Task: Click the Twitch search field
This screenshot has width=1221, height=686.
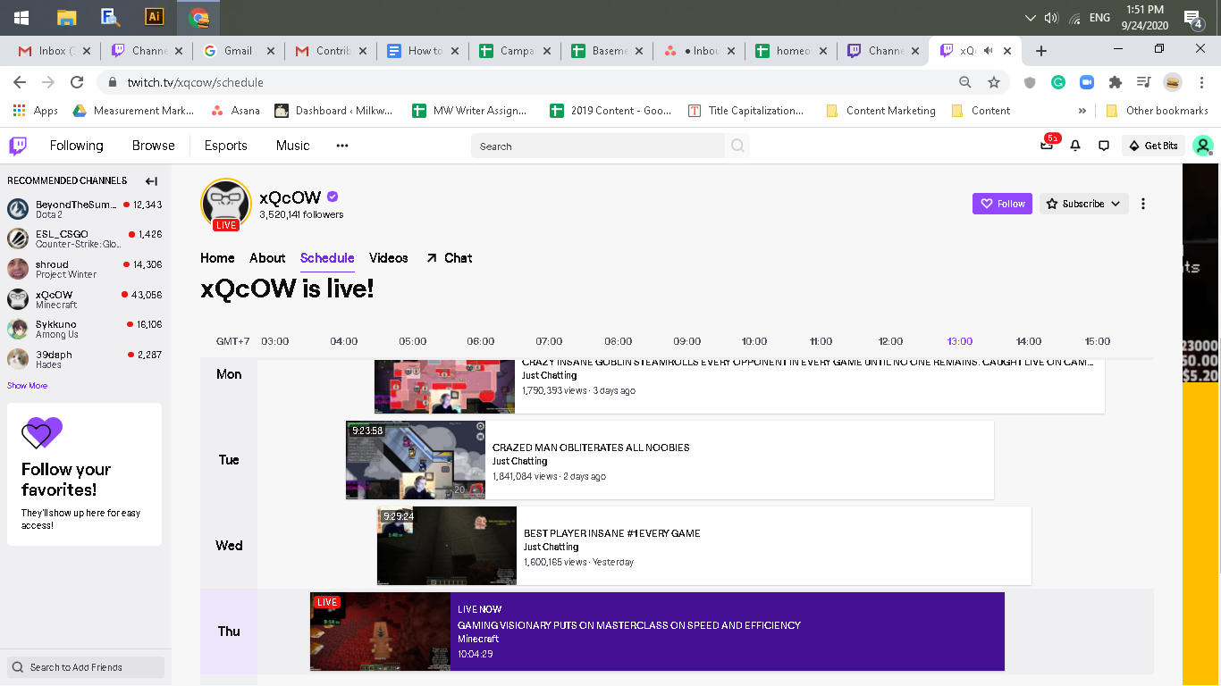Action: click(x=598, y=146)
